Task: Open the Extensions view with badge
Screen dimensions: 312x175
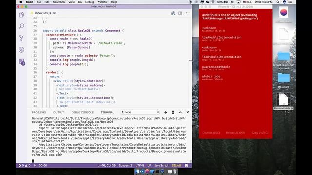Action: click(22, 62)
